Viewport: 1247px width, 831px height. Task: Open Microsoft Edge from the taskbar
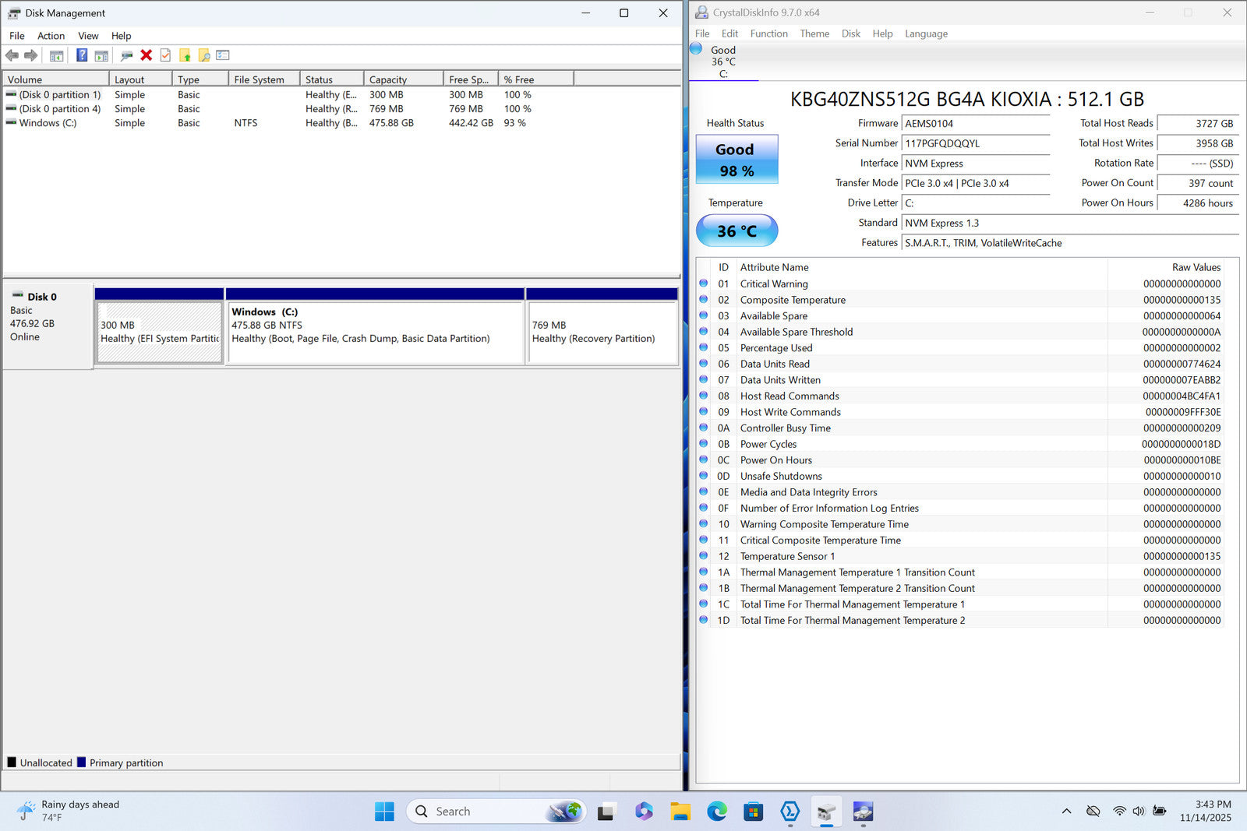716,812
